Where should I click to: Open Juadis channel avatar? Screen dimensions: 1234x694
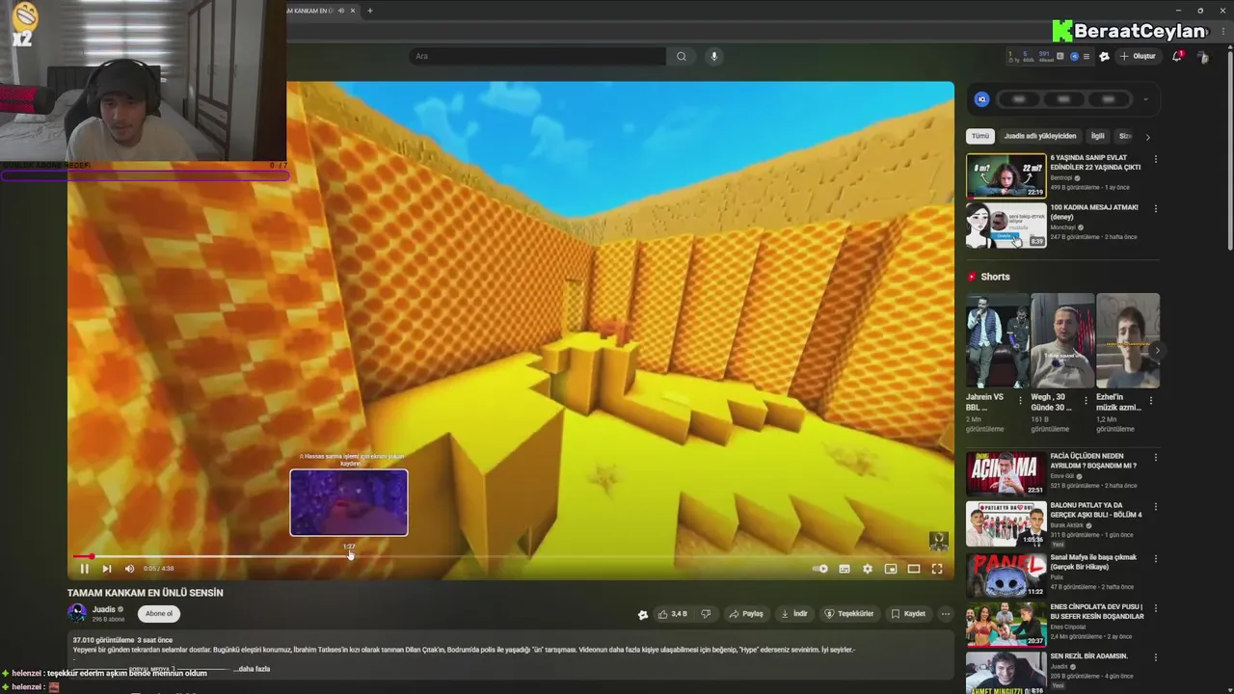(77, 613)
